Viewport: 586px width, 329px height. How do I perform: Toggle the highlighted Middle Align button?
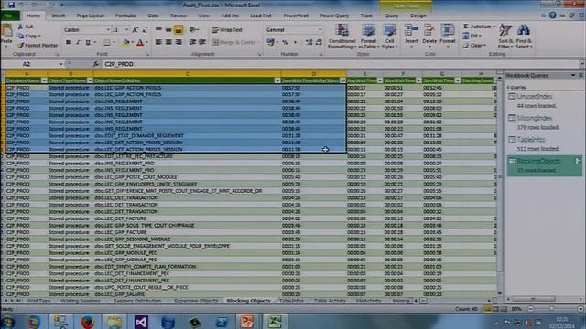point(179,30)
